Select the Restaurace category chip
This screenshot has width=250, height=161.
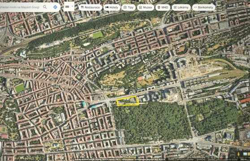[90, 7]
